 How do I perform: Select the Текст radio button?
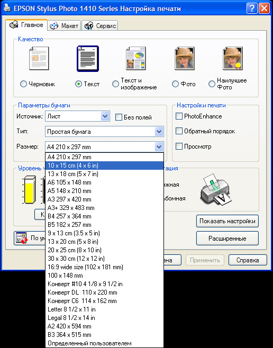(78, 84)
